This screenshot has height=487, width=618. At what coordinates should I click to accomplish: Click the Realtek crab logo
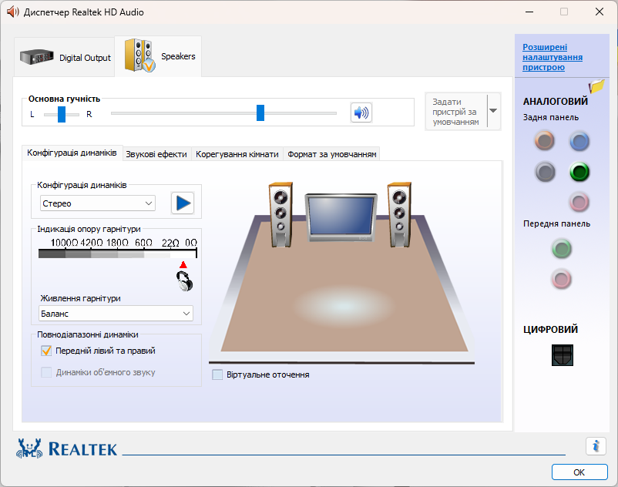(29, 448)
